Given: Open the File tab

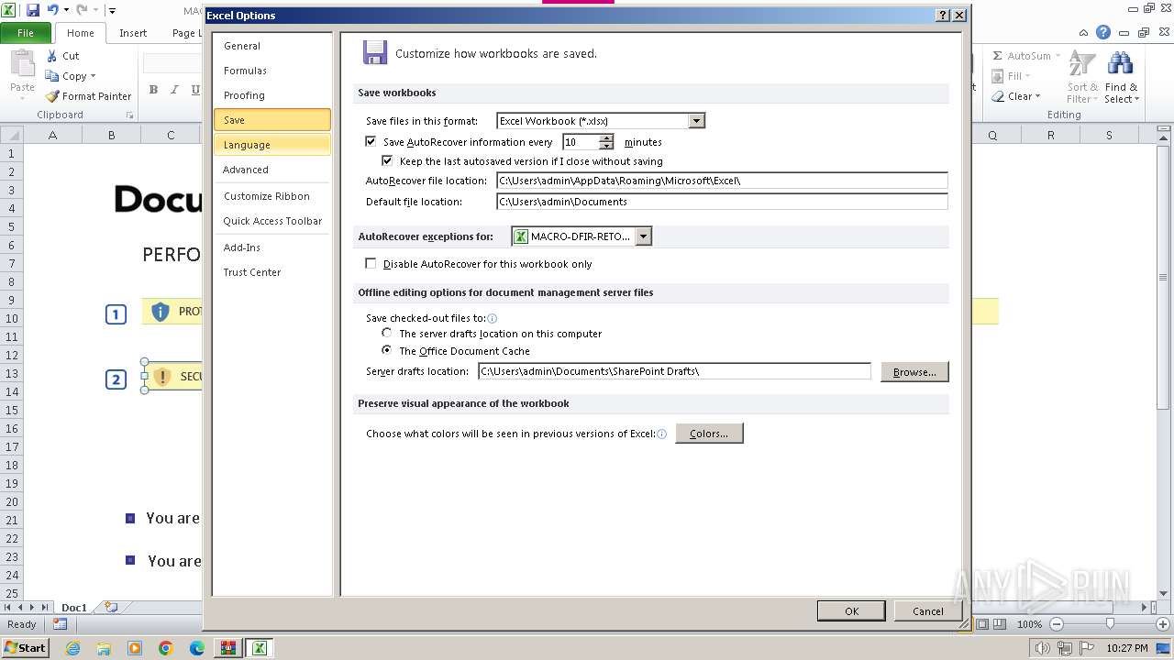Looking at the screenshot, I should pos(26,33).
